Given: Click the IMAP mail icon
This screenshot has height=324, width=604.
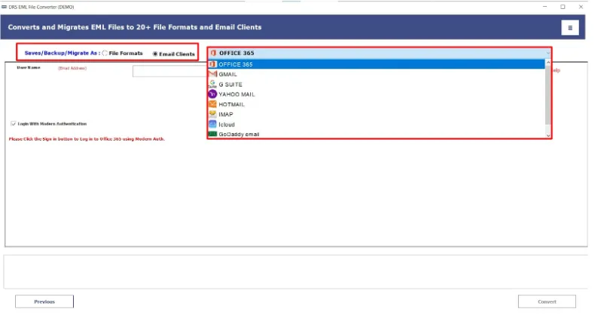Looking at the screenshot, I should [212, 114].
